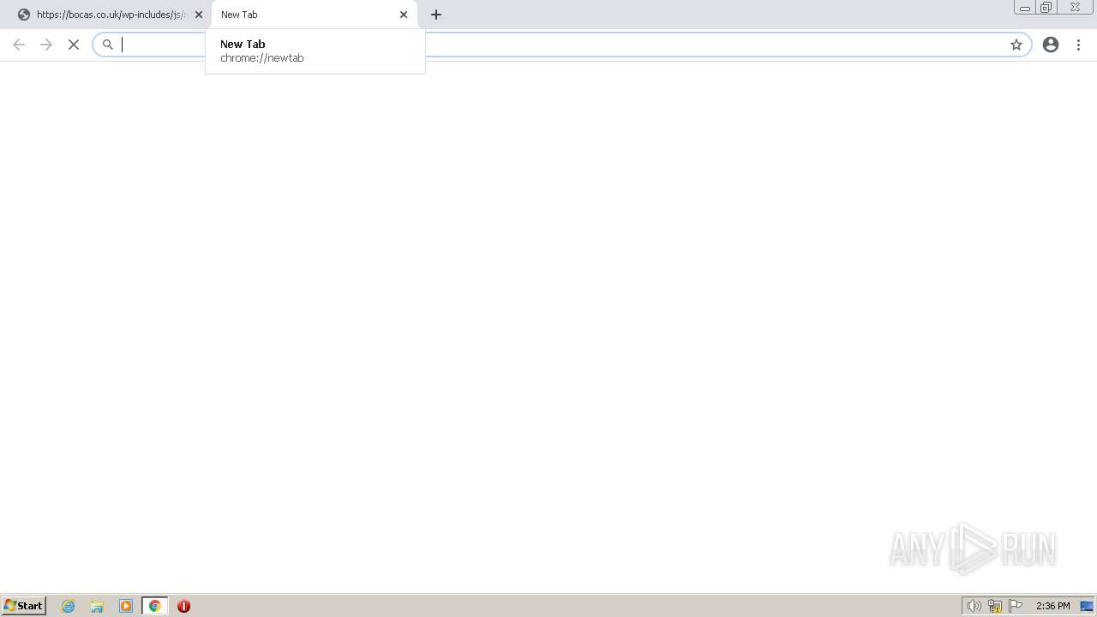Open the volume speaker tray icon
The height and width of the screenshot is (617, 1097).
coord(974,606)
